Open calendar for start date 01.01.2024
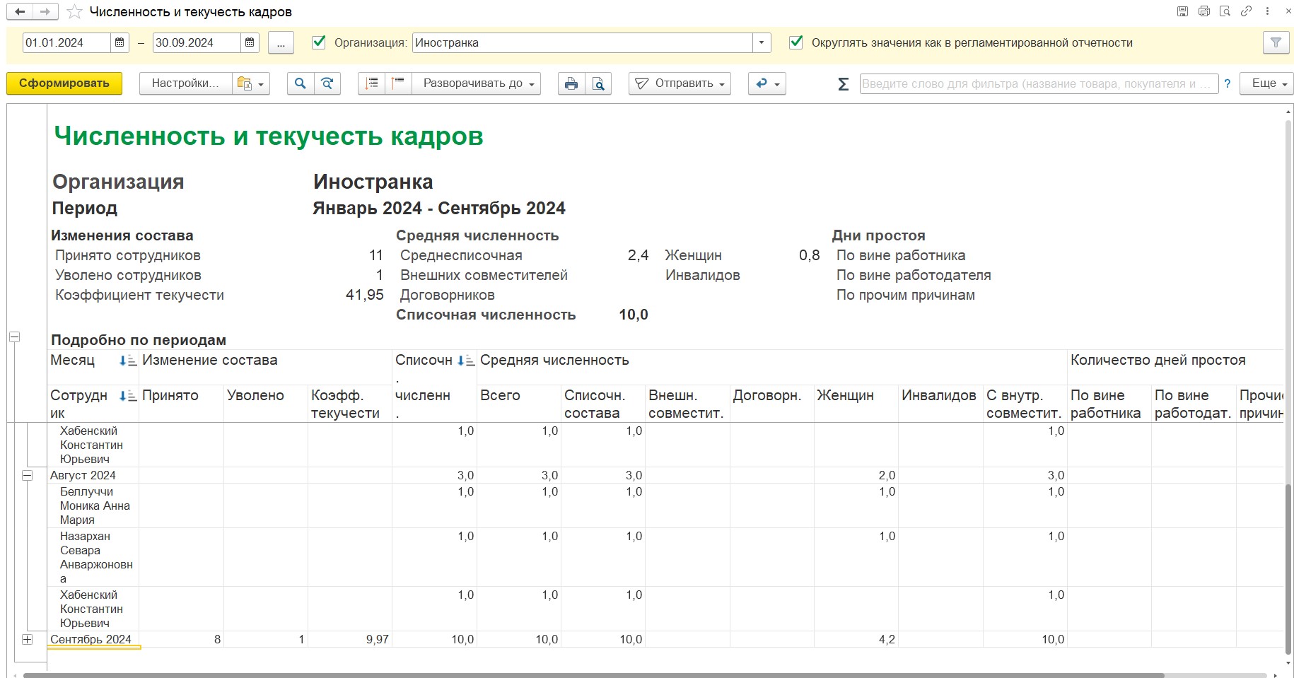The image size is (1294, 678). tap(120, 43)
